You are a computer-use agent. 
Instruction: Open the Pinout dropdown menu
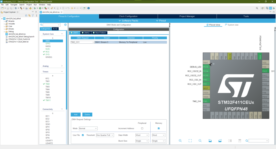(x=161, y=21)
